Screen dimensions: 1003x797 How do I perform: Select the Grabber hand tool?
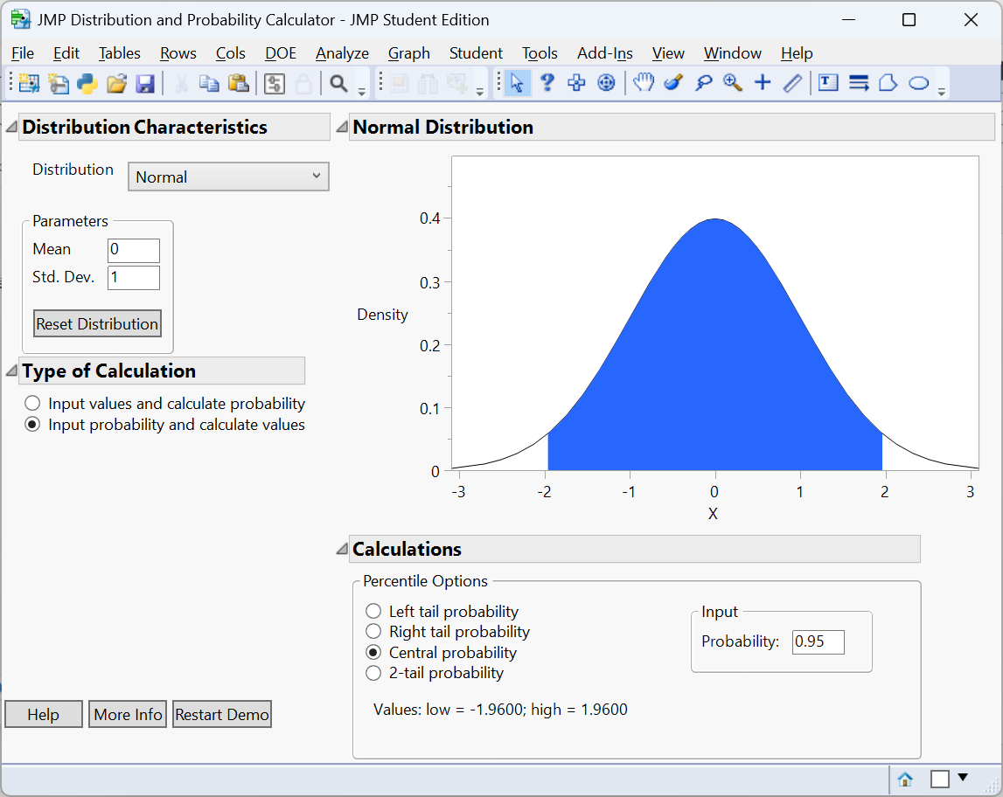coord(644,83)
